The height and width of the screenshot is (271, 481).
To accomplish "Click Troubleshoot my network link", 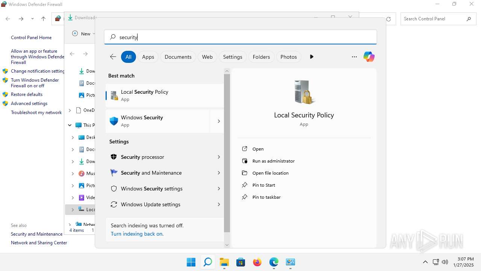I will click(36, 113).
